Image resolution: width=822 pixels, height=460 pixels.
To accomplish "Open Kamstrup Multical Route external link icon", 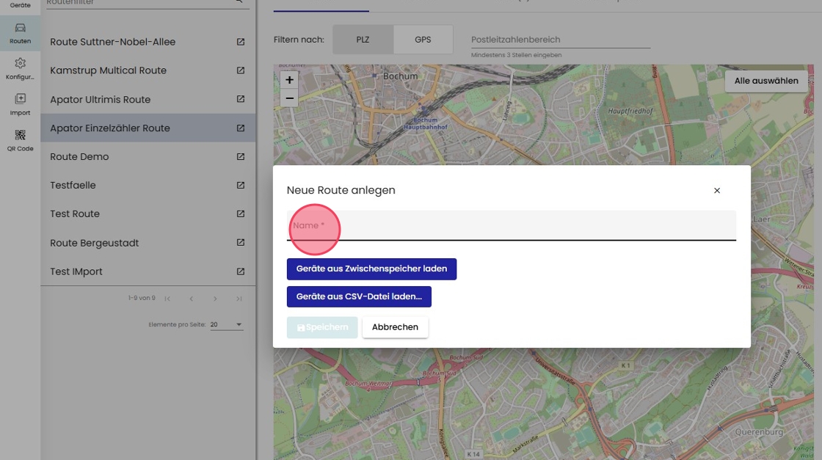I will click(241, 70).
